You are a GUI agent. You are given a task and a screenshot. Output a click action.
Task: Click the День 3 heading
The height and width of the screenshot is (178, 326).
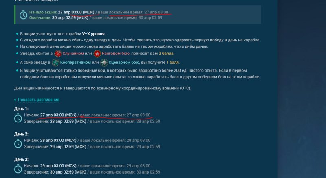(x=21, y=159)
